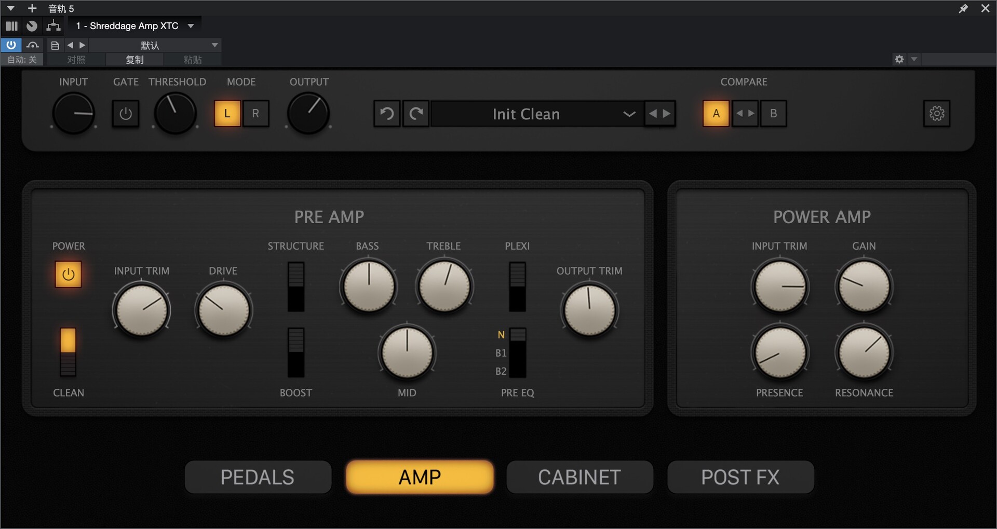The height and width of the screenshot is (529, 997).
Task: Select the B2 pre EQ option
Action: tap(501, 371)
